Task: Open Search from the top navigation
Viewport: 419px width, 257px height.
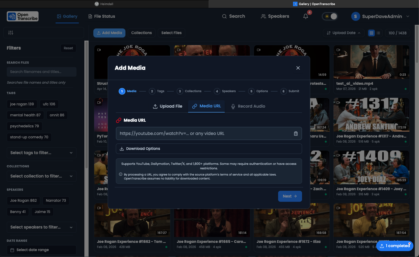Action: click(x=233, y=16)
